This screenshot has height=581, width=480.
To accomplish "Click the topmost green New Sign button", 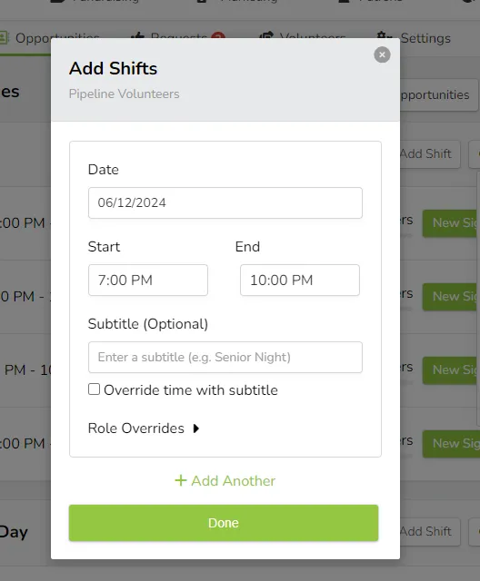I will point(450,223).
